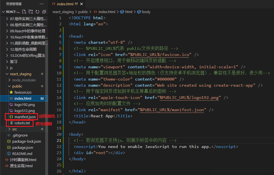Expand the src folder
Viewport: 274px width, 175px height.
point(15,129)
